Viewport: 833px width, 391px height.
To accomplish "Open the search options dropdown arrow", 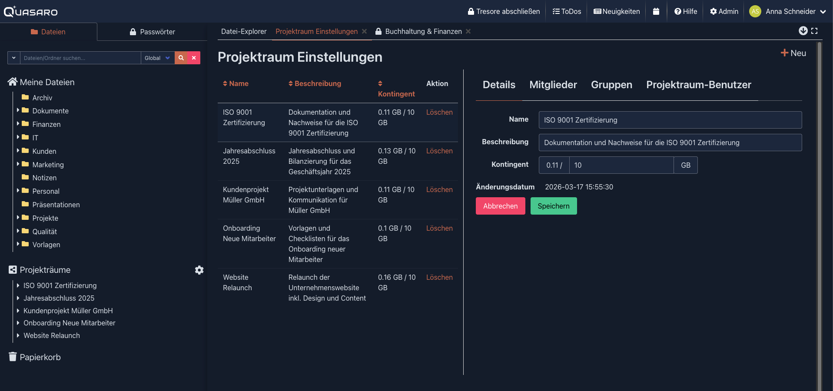I will click(14, 58).
